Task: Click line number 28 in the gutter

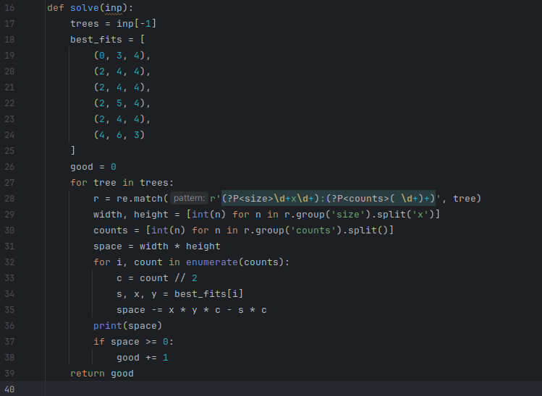Action: click(x=9, y=199)
